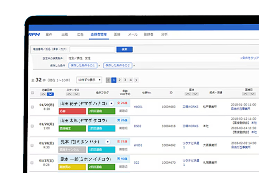The width and height of the screenshot is (259, 173).
Task: Go to the previous page with the left arrow
Action: pyautogui.click(x=108, y=80)
